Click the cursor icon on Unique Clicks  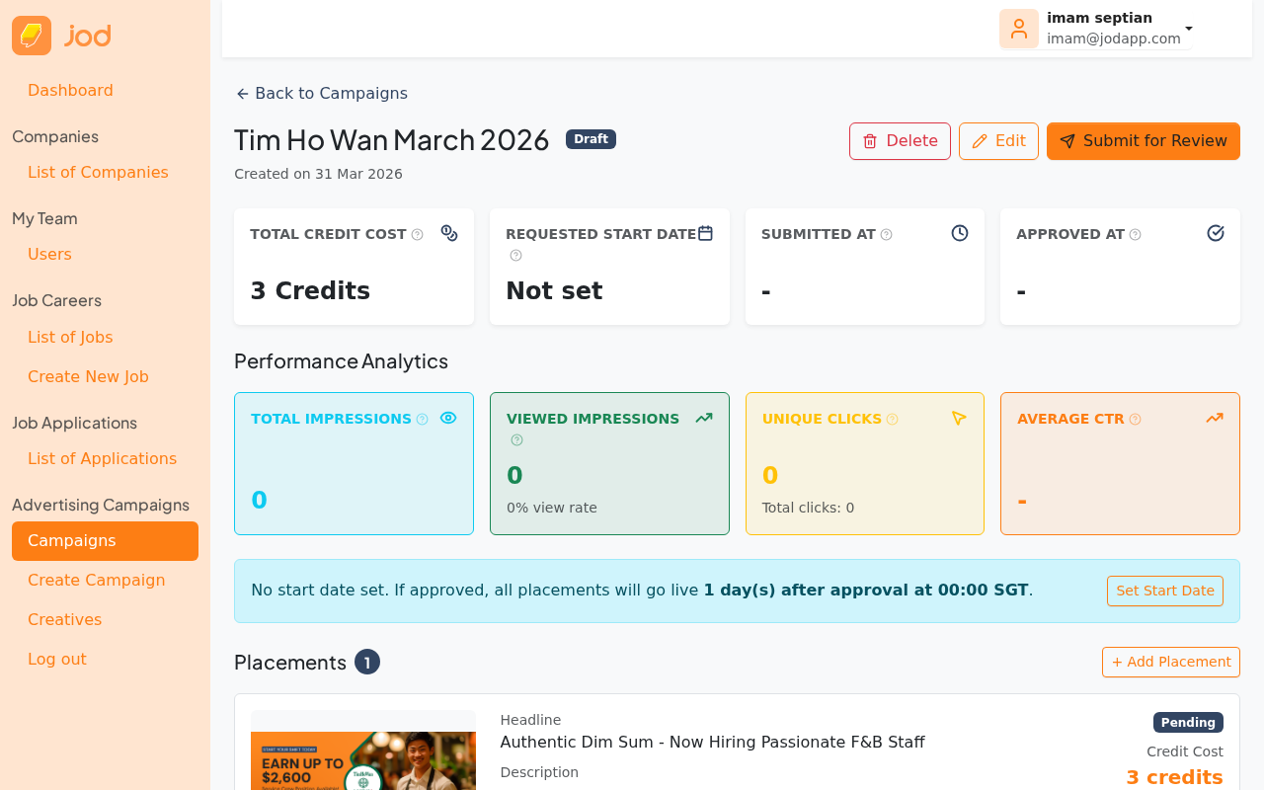pos(959,418)
